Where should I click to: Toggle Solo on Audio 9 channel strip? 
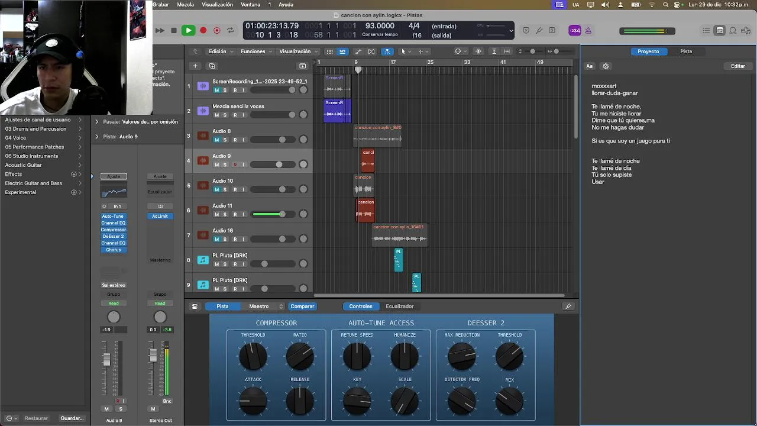coord(121,409)
